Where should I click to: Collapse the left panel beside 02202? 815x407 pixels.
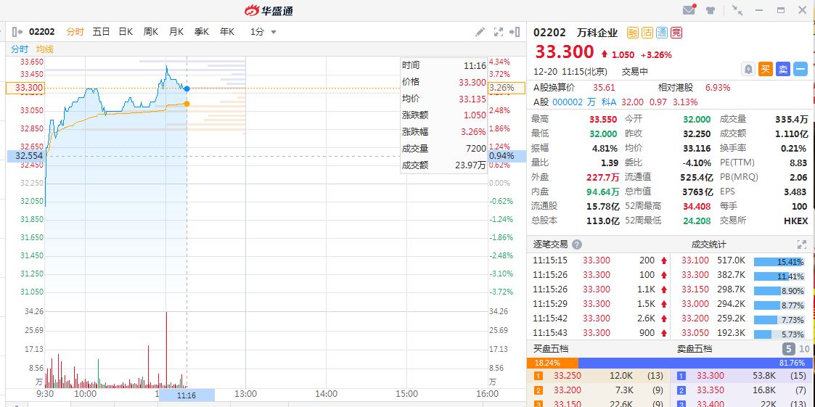(16, 32)
